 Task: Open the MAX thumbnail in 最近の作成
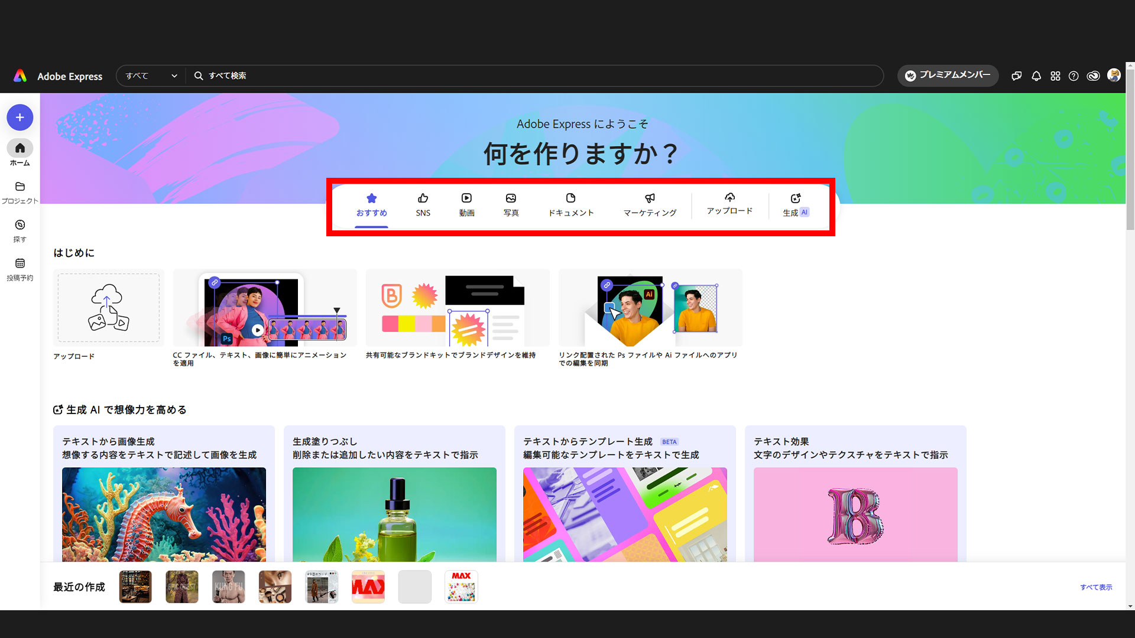pos(461,587)
